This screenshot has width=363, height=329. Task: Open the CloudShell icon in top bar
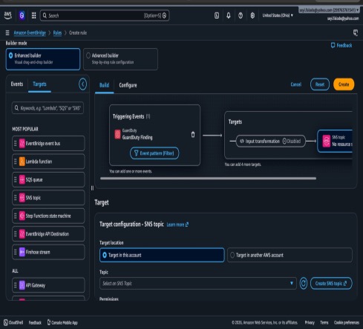click(x=217, y=16)
